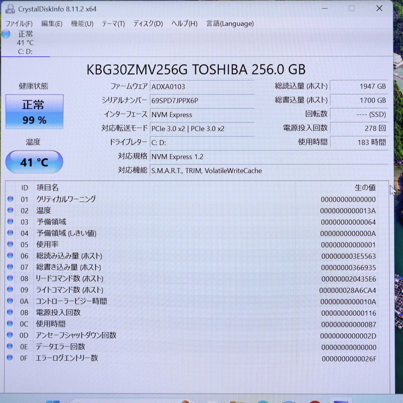Open the ファイル(F) menu
The width and height of the screenshot is (403, 403).
coord(19,24)
